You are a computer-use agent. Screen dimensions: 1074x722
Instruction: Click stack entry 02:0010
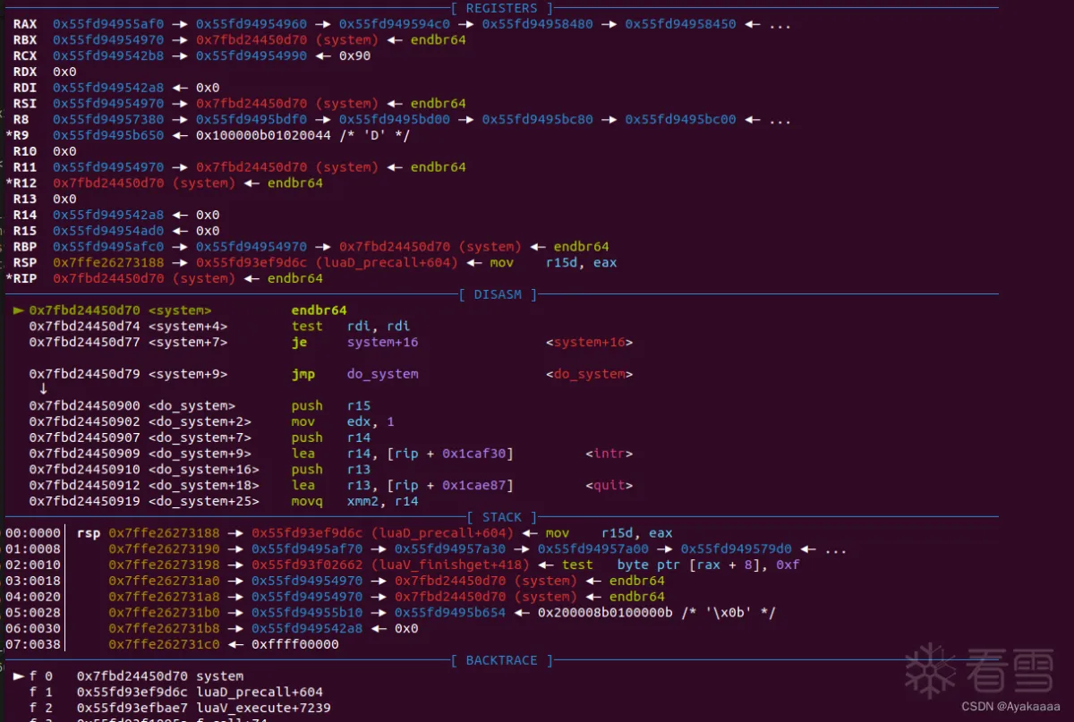(34, 565)
